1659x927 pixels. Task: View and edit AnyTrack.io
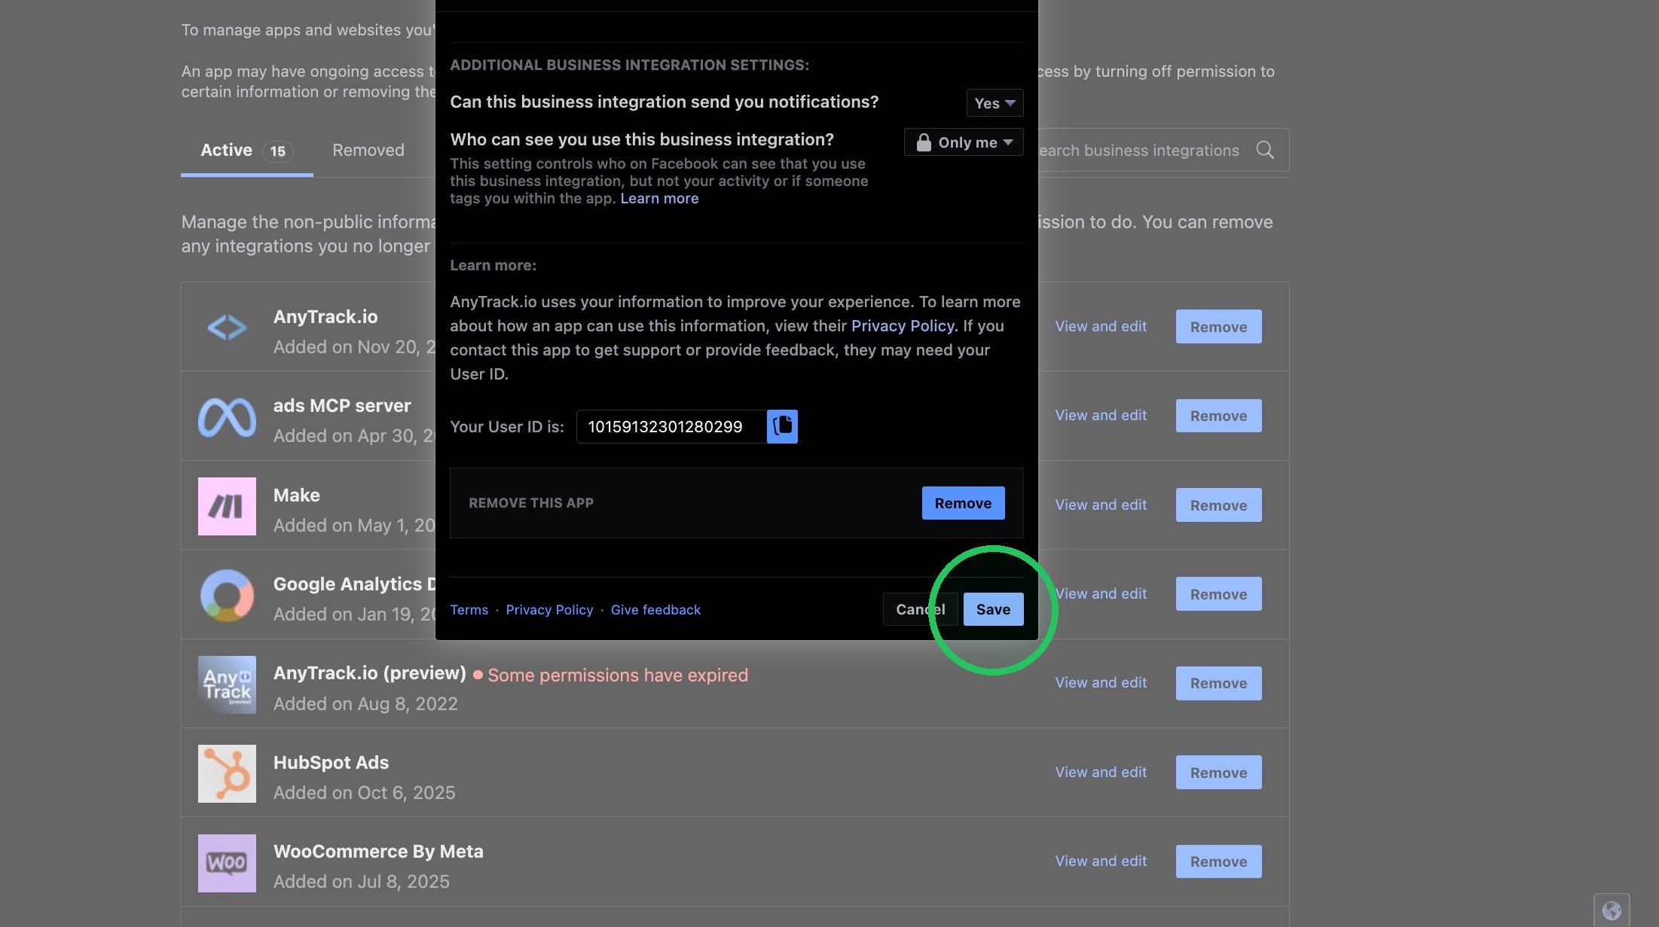click(1101, 327)
